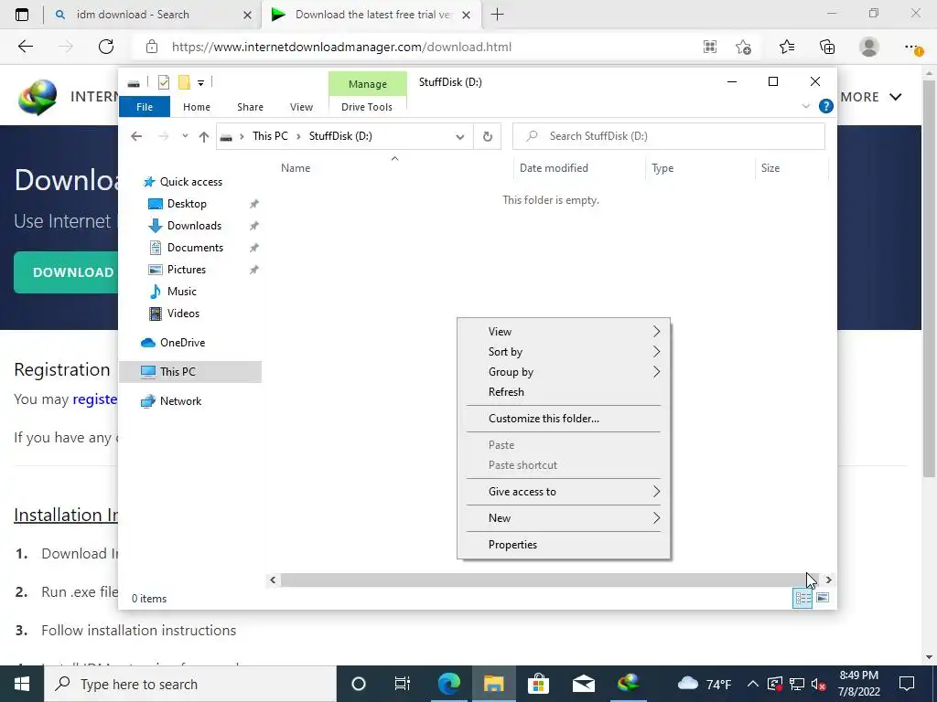
Task: Click the New folder icon in Explorer title bar
Action: [x=184, y=82]
